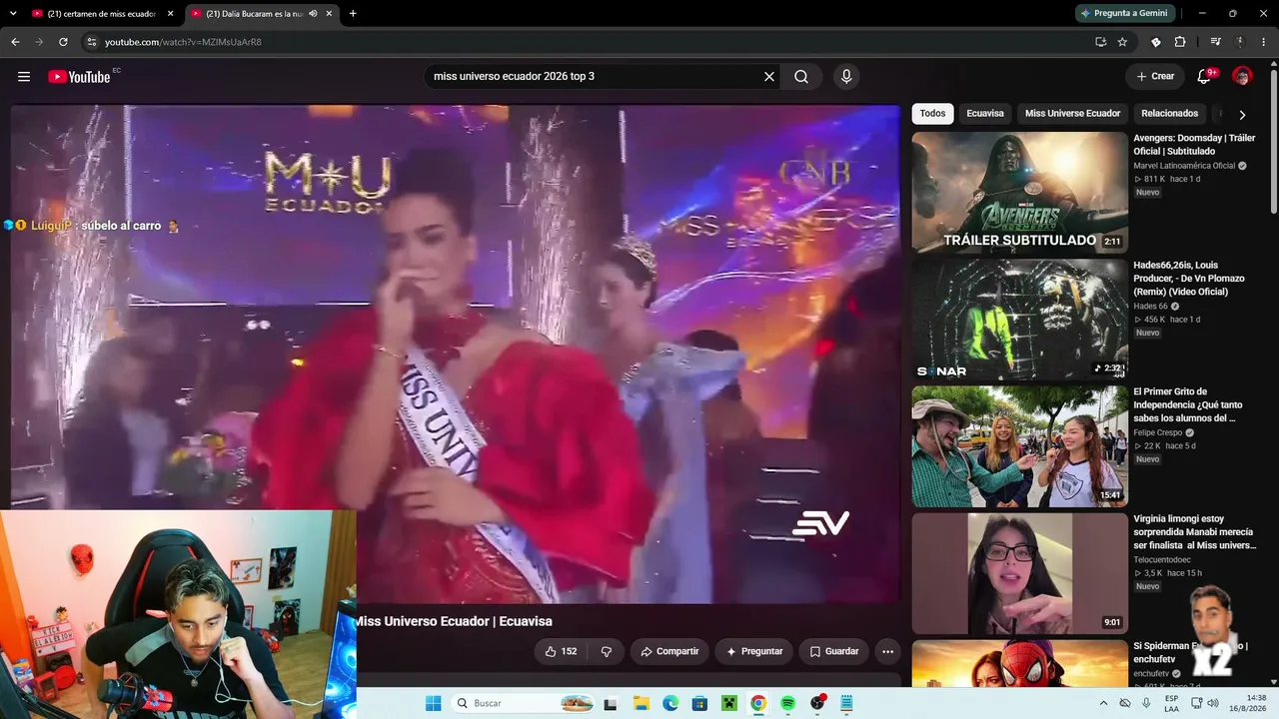Image resolution: width=1279 pixels, height=719 pixels.
Task: Open the YouTube account avatar menu
Action: [1242, 77]
